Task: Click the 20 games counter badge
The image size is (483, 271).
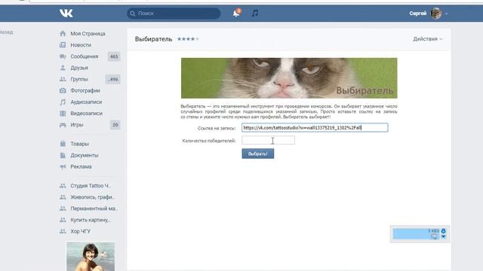Action: click(115, 125)
